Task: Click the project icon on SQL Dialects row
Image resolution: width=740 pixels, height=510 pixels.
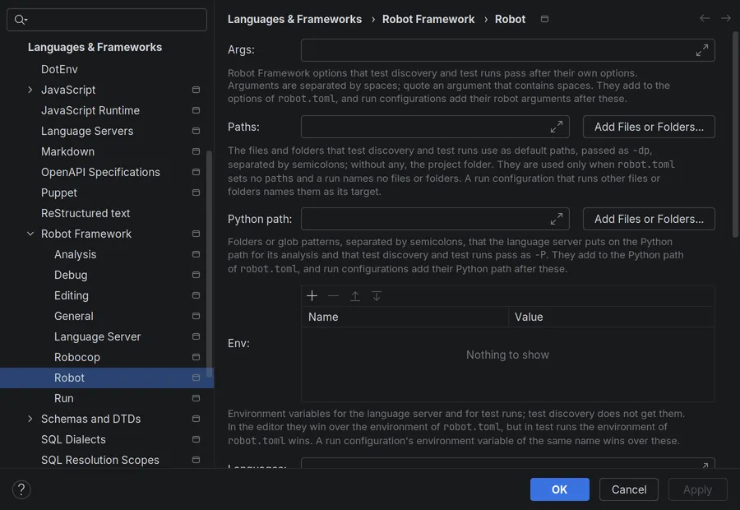Action: coord(196,439)
